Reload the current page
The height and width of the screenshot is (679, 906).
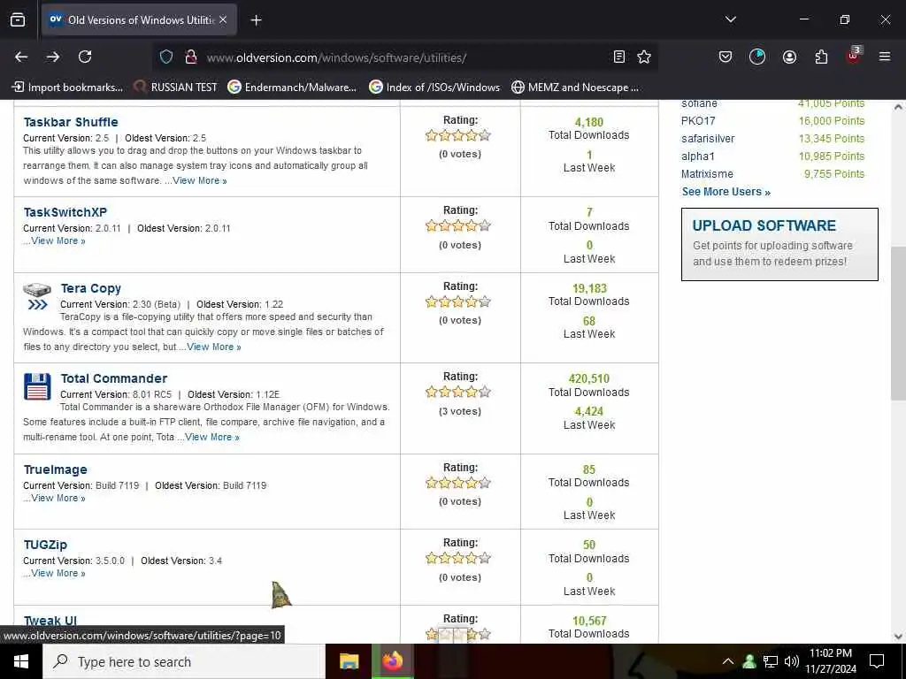coord(85,57)
